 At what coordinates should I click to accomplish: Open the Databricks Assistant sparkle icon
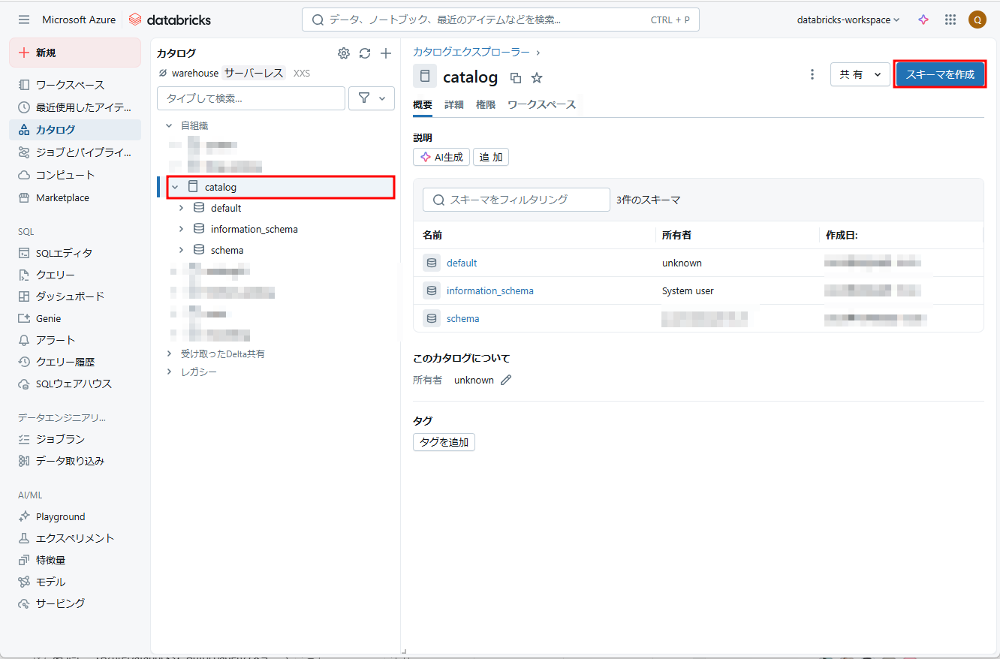coord(923,20)
